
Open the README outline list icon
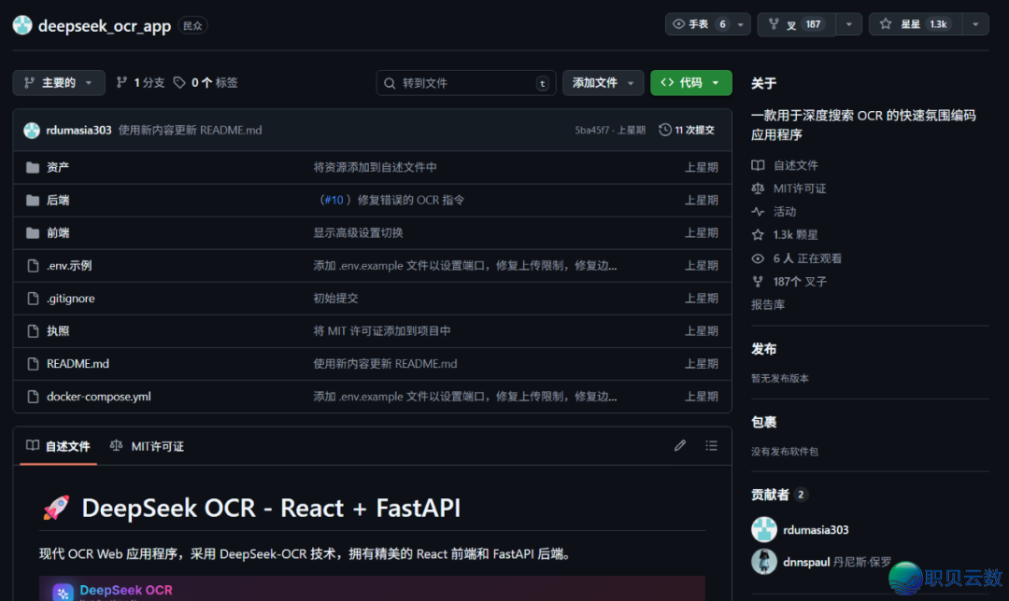coord(711,445)
